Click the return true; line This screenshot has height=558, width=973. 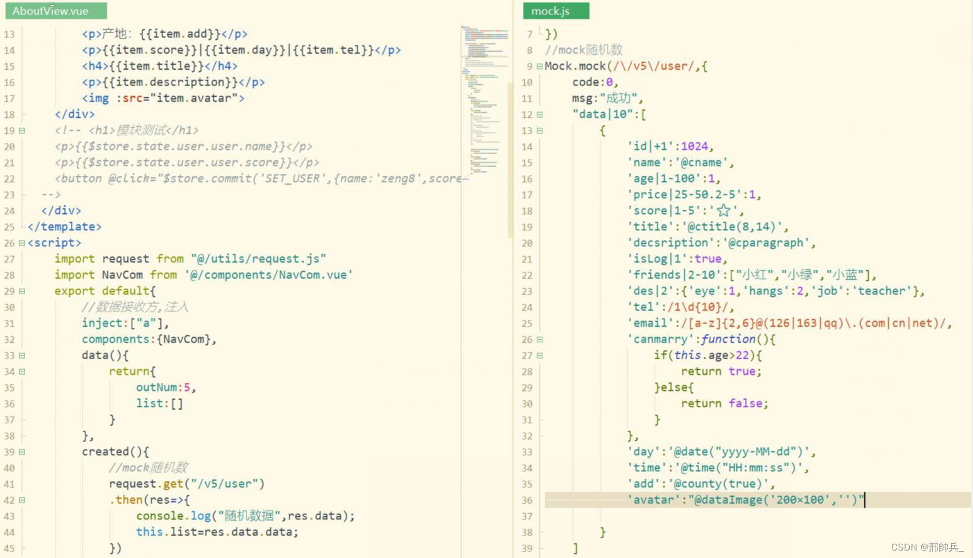[x=721, y=372]
